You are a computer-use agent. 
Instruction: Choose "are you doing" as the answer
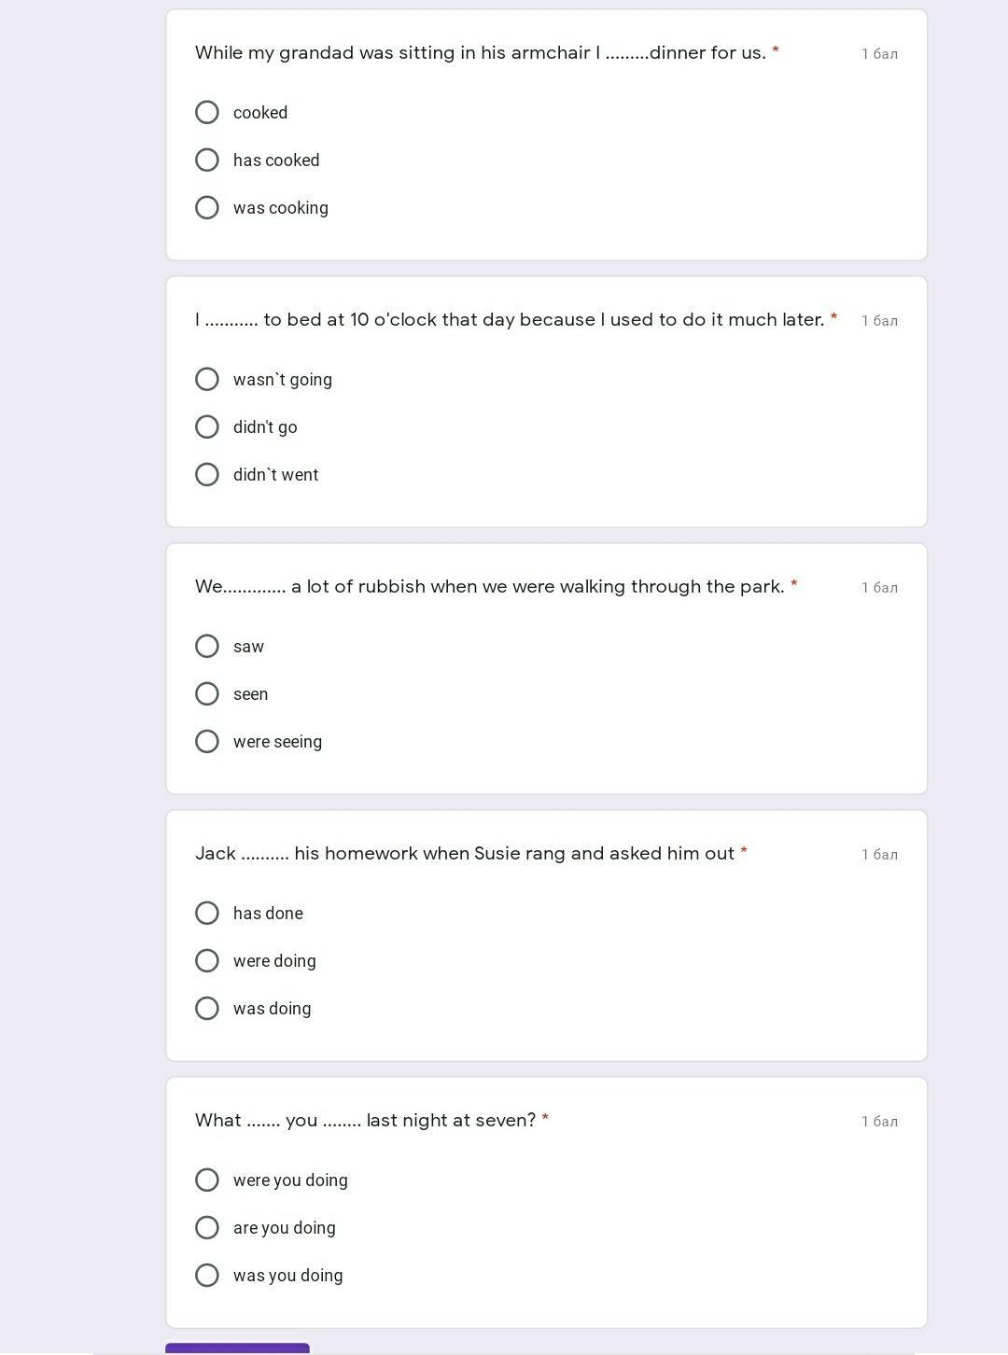pos(207,1228)
